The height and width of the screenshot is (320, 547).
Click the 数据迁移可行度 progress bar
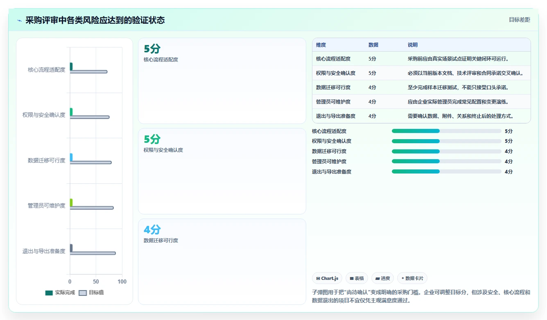pyautogui.click(x=447, y=151)
